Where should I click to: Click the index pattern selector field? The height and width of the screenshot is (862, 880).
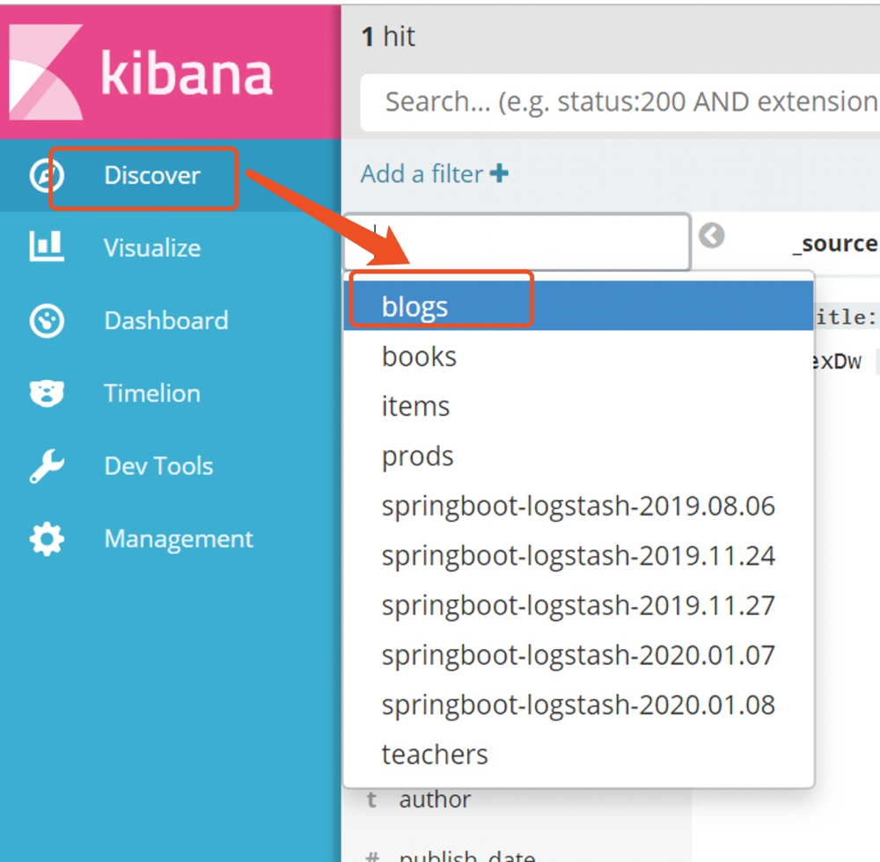[x=517, y=242]
